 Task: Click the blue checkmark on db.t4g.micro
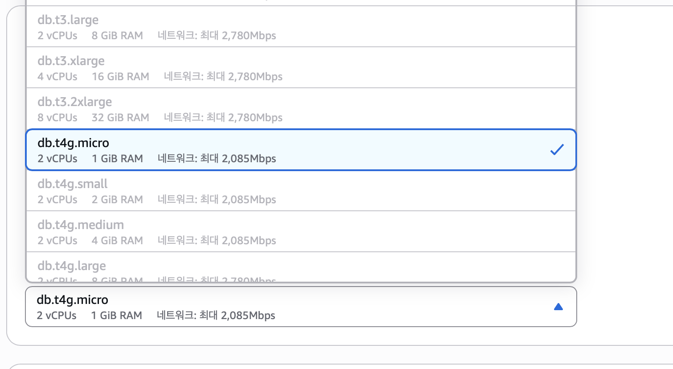[557, 150]
